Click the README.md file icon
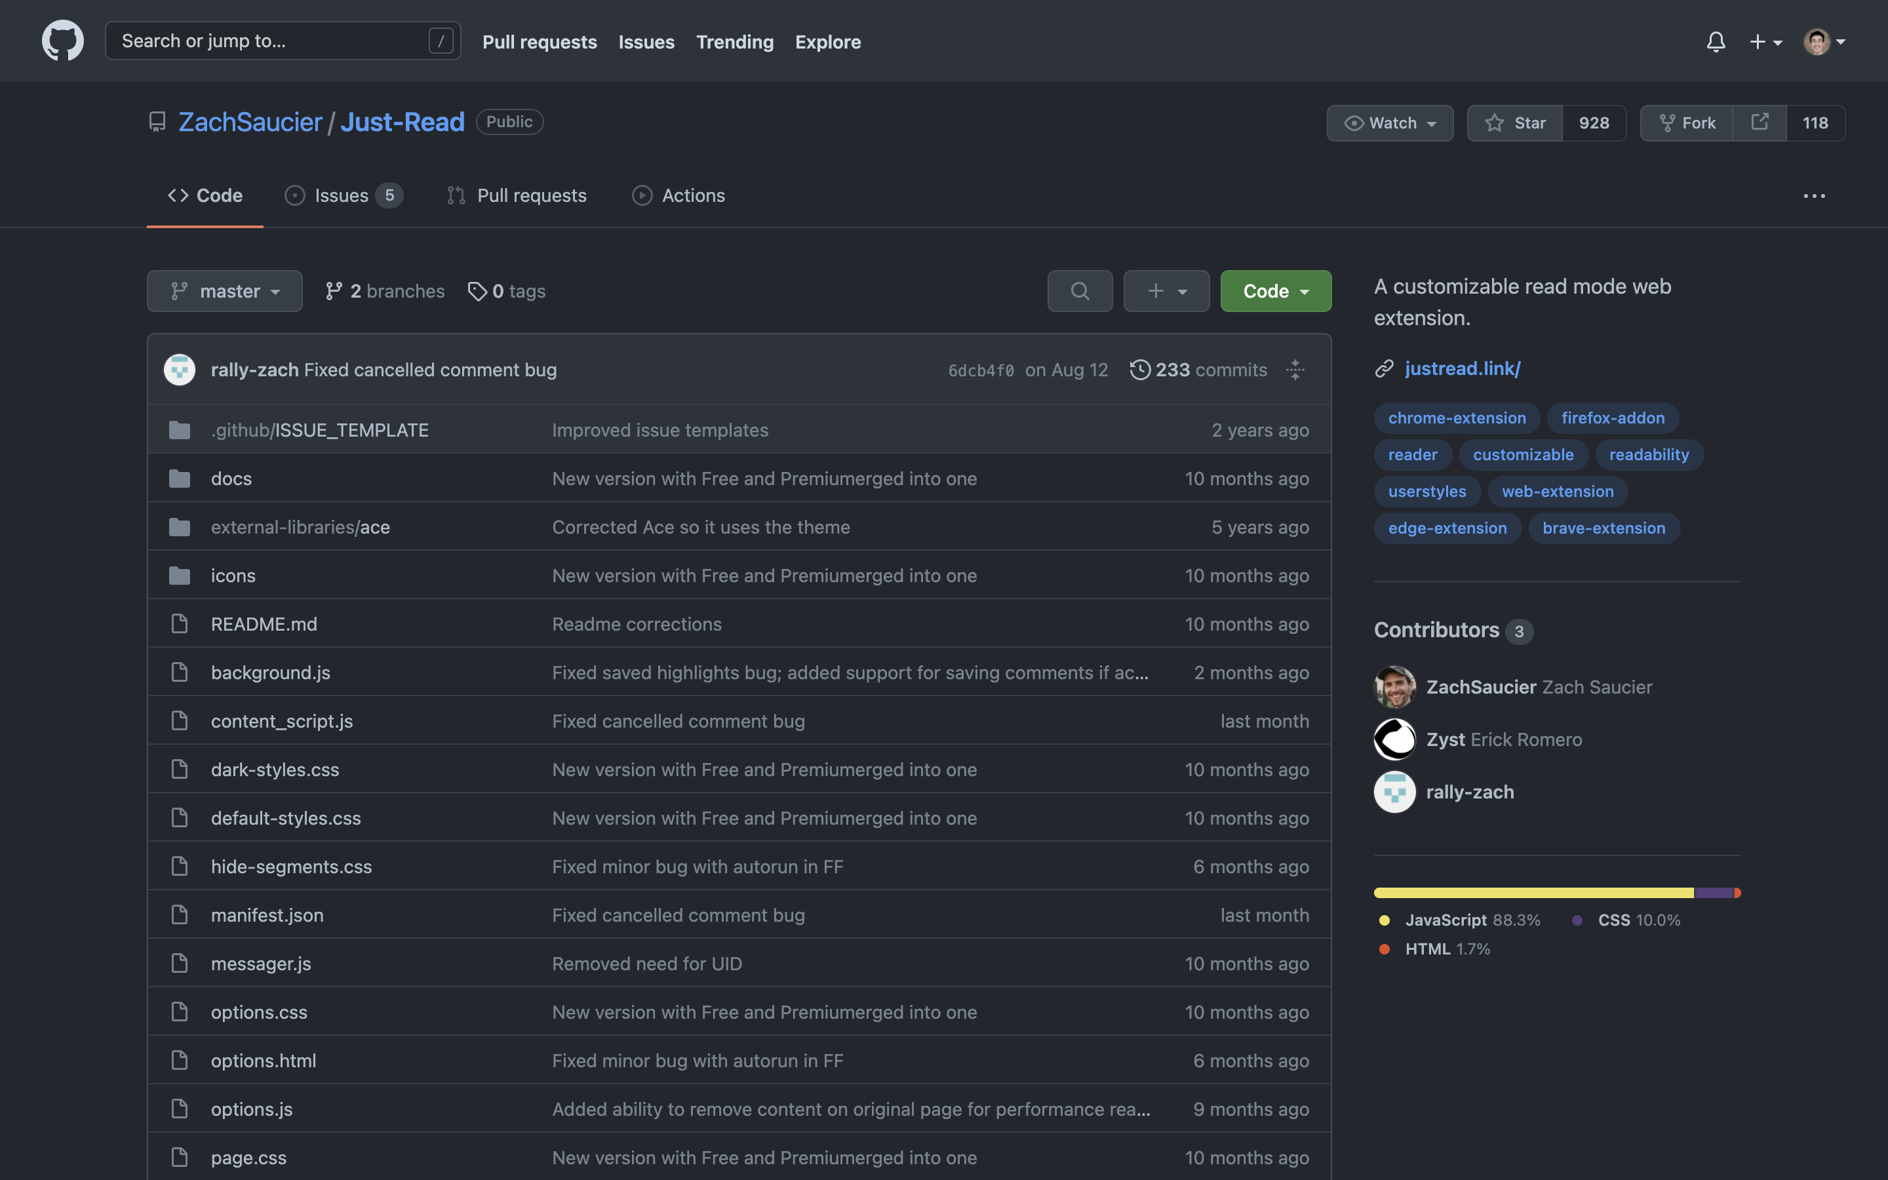 (180, 623)
